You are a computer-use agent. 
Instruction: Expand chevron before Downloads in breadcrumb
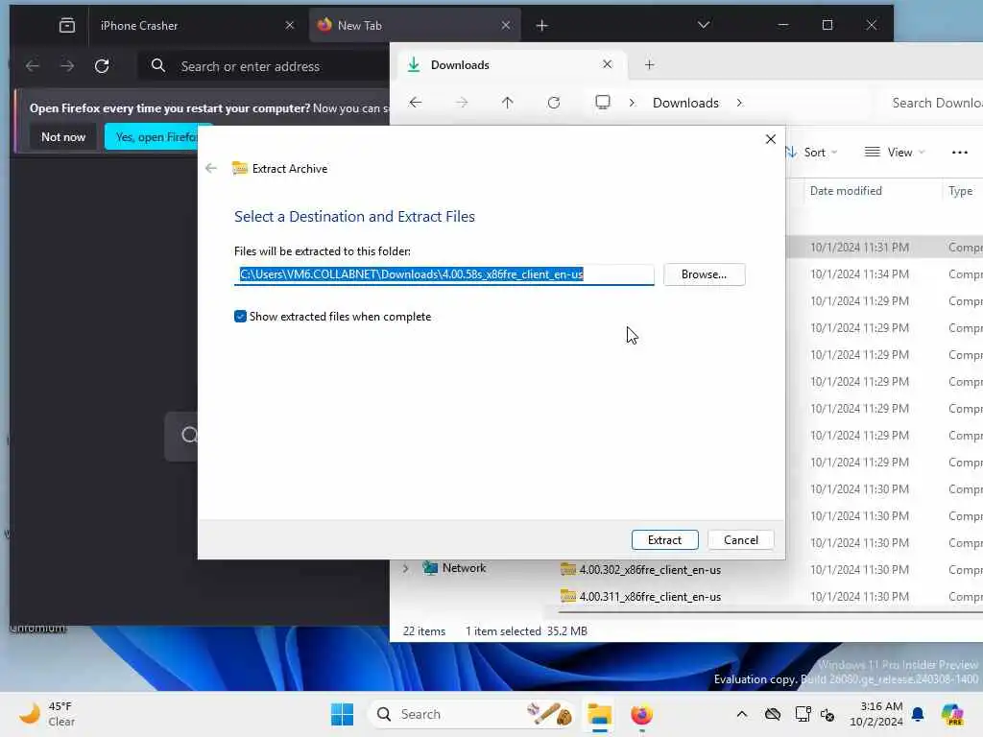point(632,103)
